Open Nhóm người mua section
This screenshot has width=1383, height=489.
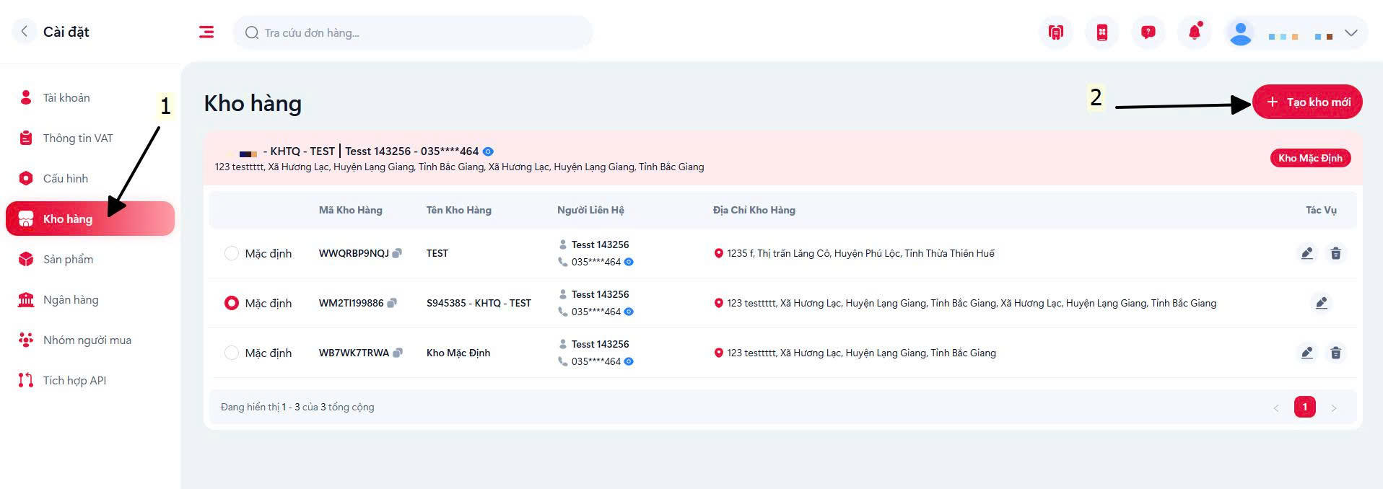coord(90,340)
